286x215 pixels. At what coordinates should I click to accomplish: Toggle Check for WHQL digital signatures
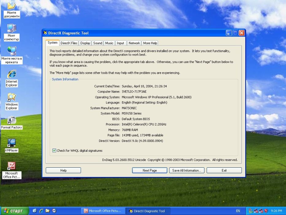(x=54, y=150)
